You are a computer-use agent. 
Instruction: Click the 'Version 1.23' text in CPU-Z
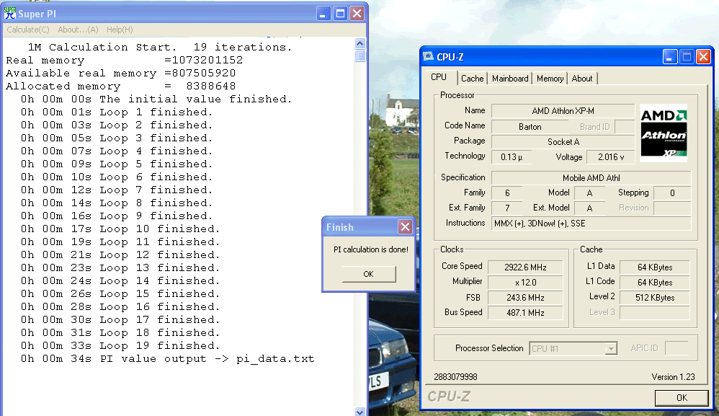point(673,377)
